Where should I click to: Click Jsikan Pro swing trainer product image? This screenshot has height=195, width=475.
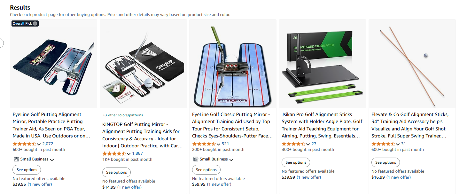(323, 64)
